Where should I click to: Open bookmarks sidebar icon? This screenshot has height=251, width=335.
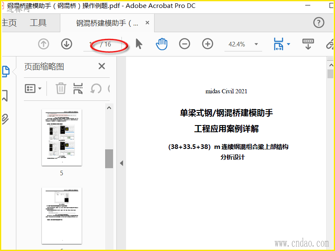tap(5, 95)
